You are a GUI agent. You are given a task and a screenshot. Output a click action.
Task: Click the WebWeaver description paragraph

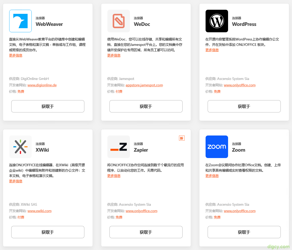(x=47, y=45)
